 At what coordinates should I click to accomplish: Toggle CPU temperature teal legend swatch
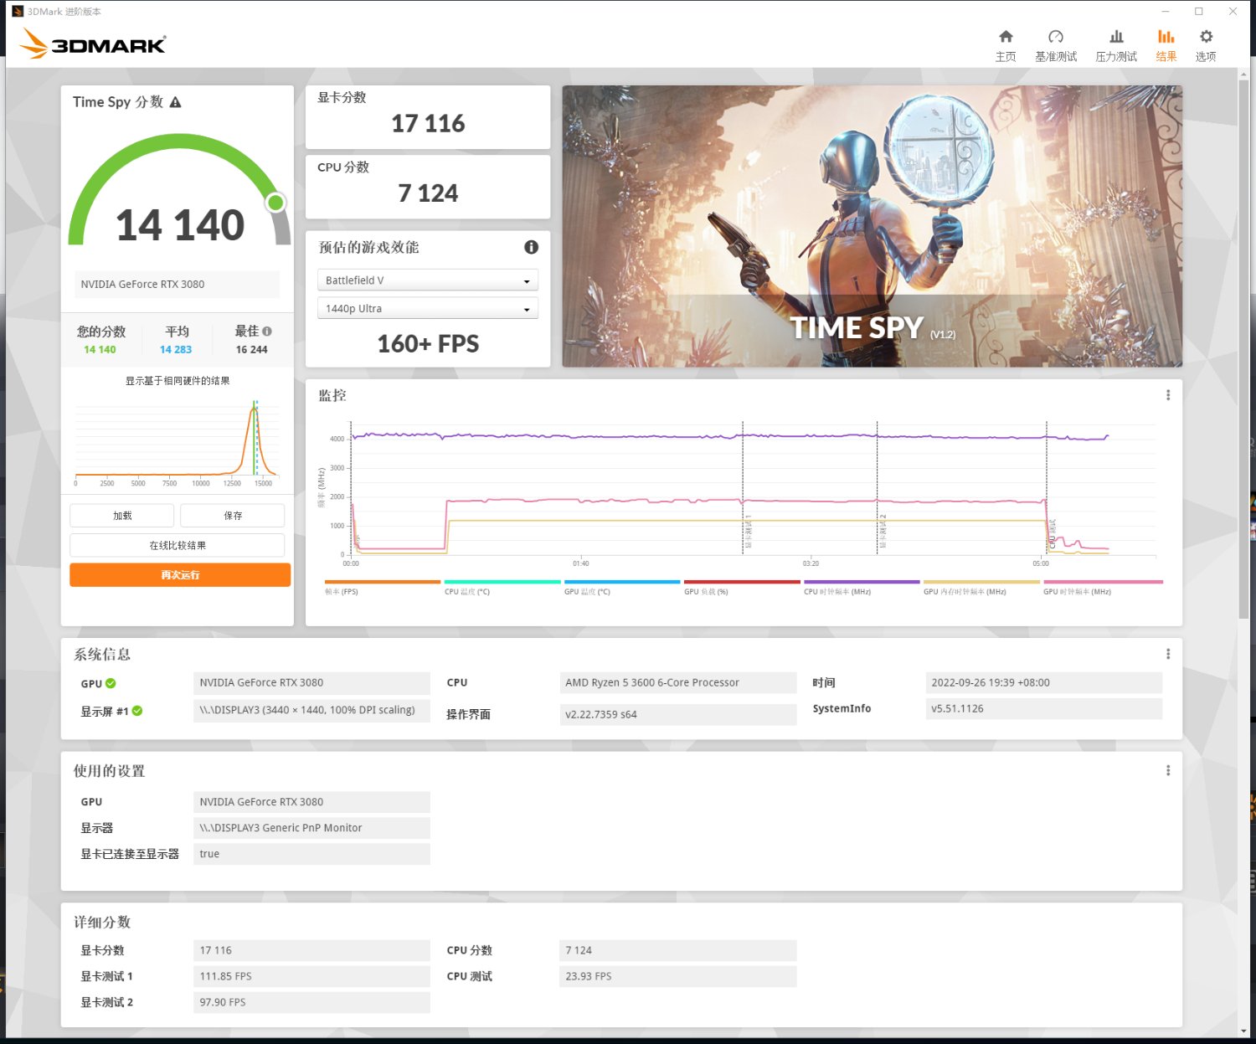point(502,582)
